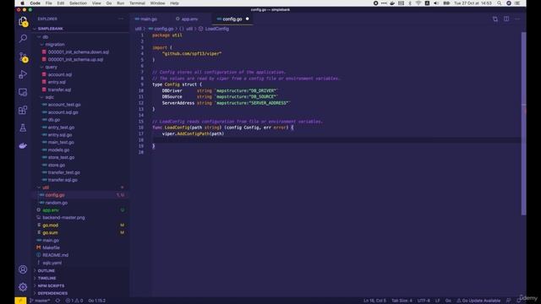
Task: Open the Testing flask view
Action: tap(23, 128)
